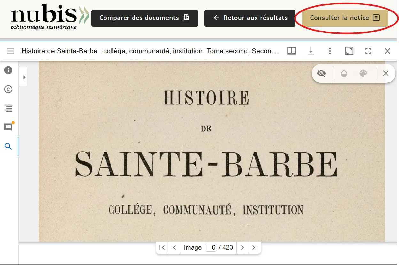Screen dimensions: 399x265
Task: Select the copyright information icon
Action: click(8, 90)
